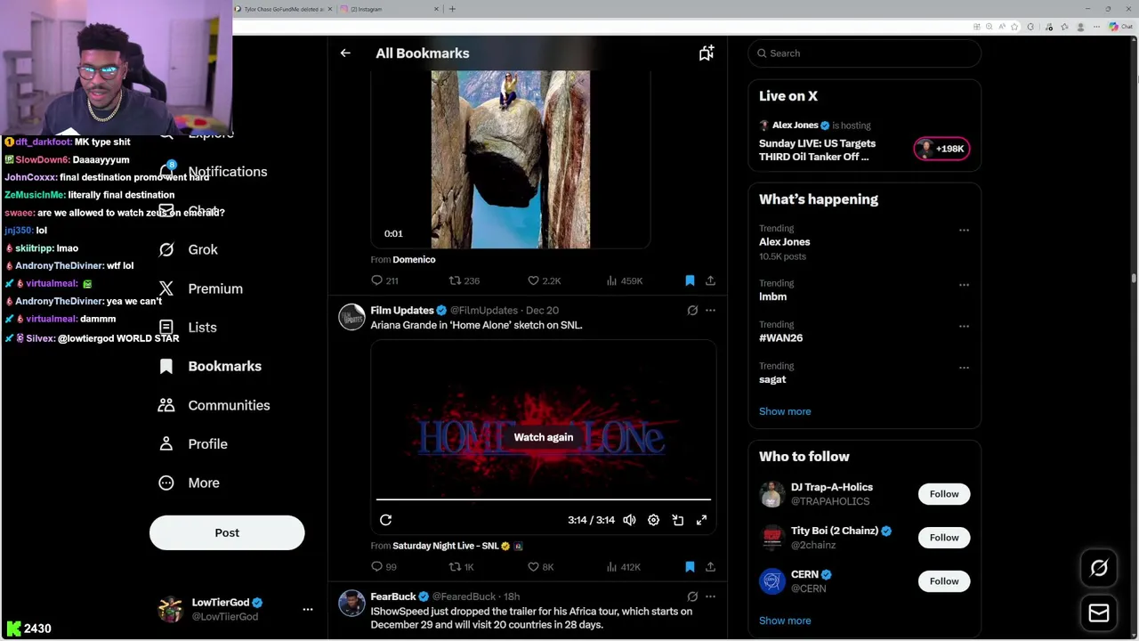Follow Tity Boi (2 Chainz)
The image size is (1139, 641).
pyautogui.click(x=944, y=538)
